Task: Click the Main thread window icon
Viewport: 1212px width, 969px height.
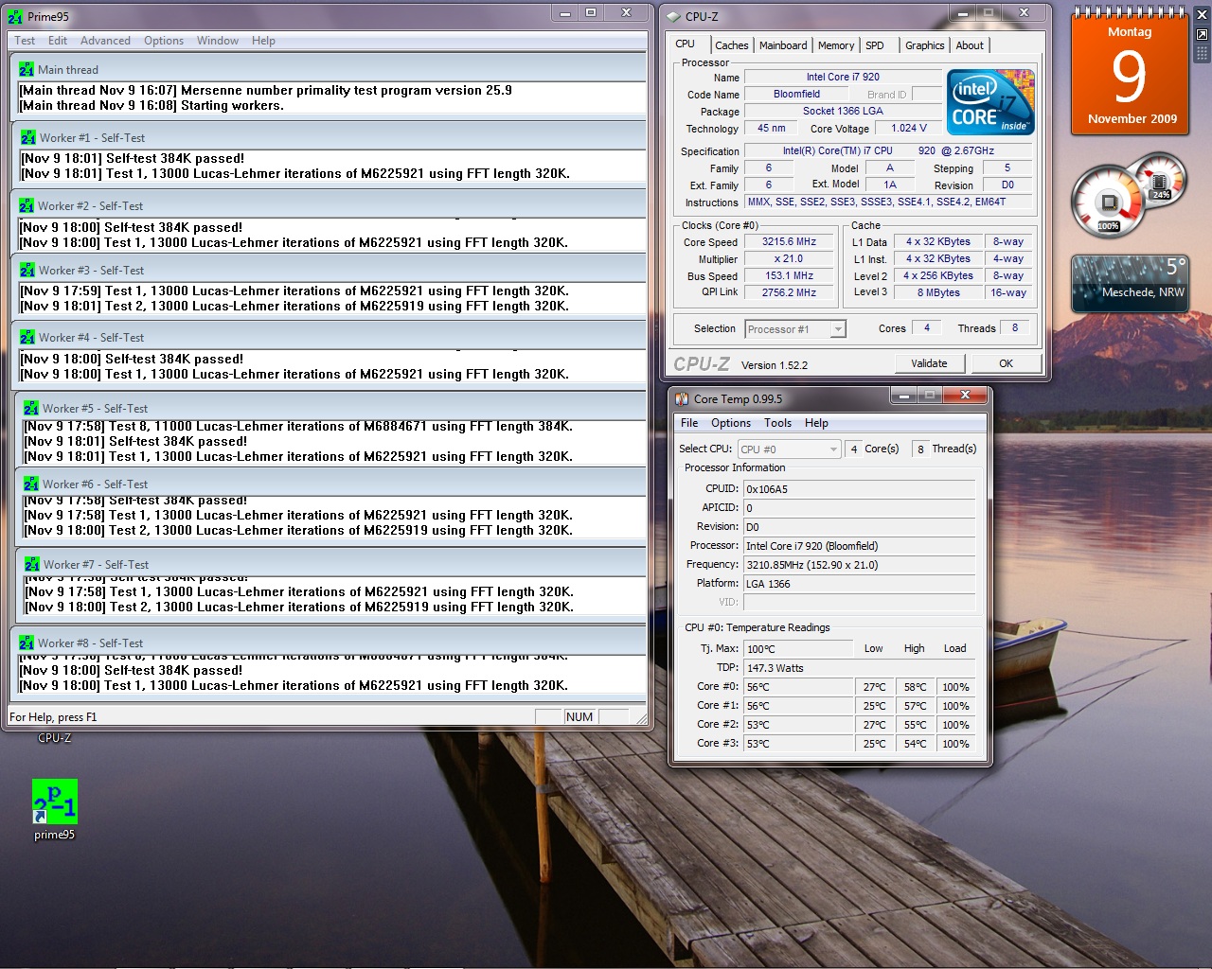Action: 27,70
